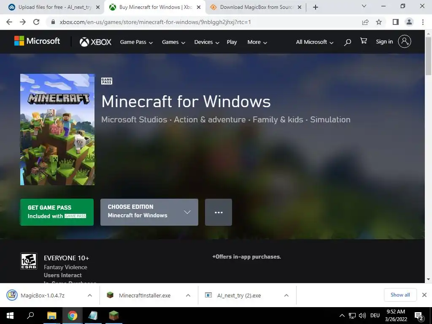Open the Windows Start menu
The image size is (432, 324).
tap(10, 316)
